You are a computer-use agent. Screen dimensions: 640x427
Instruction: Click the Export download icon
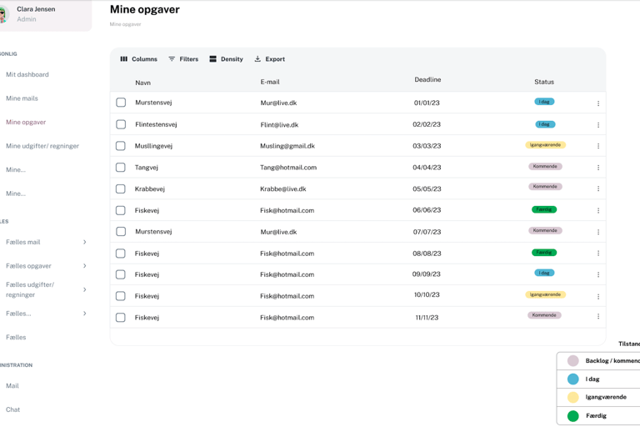pos(257,59)
